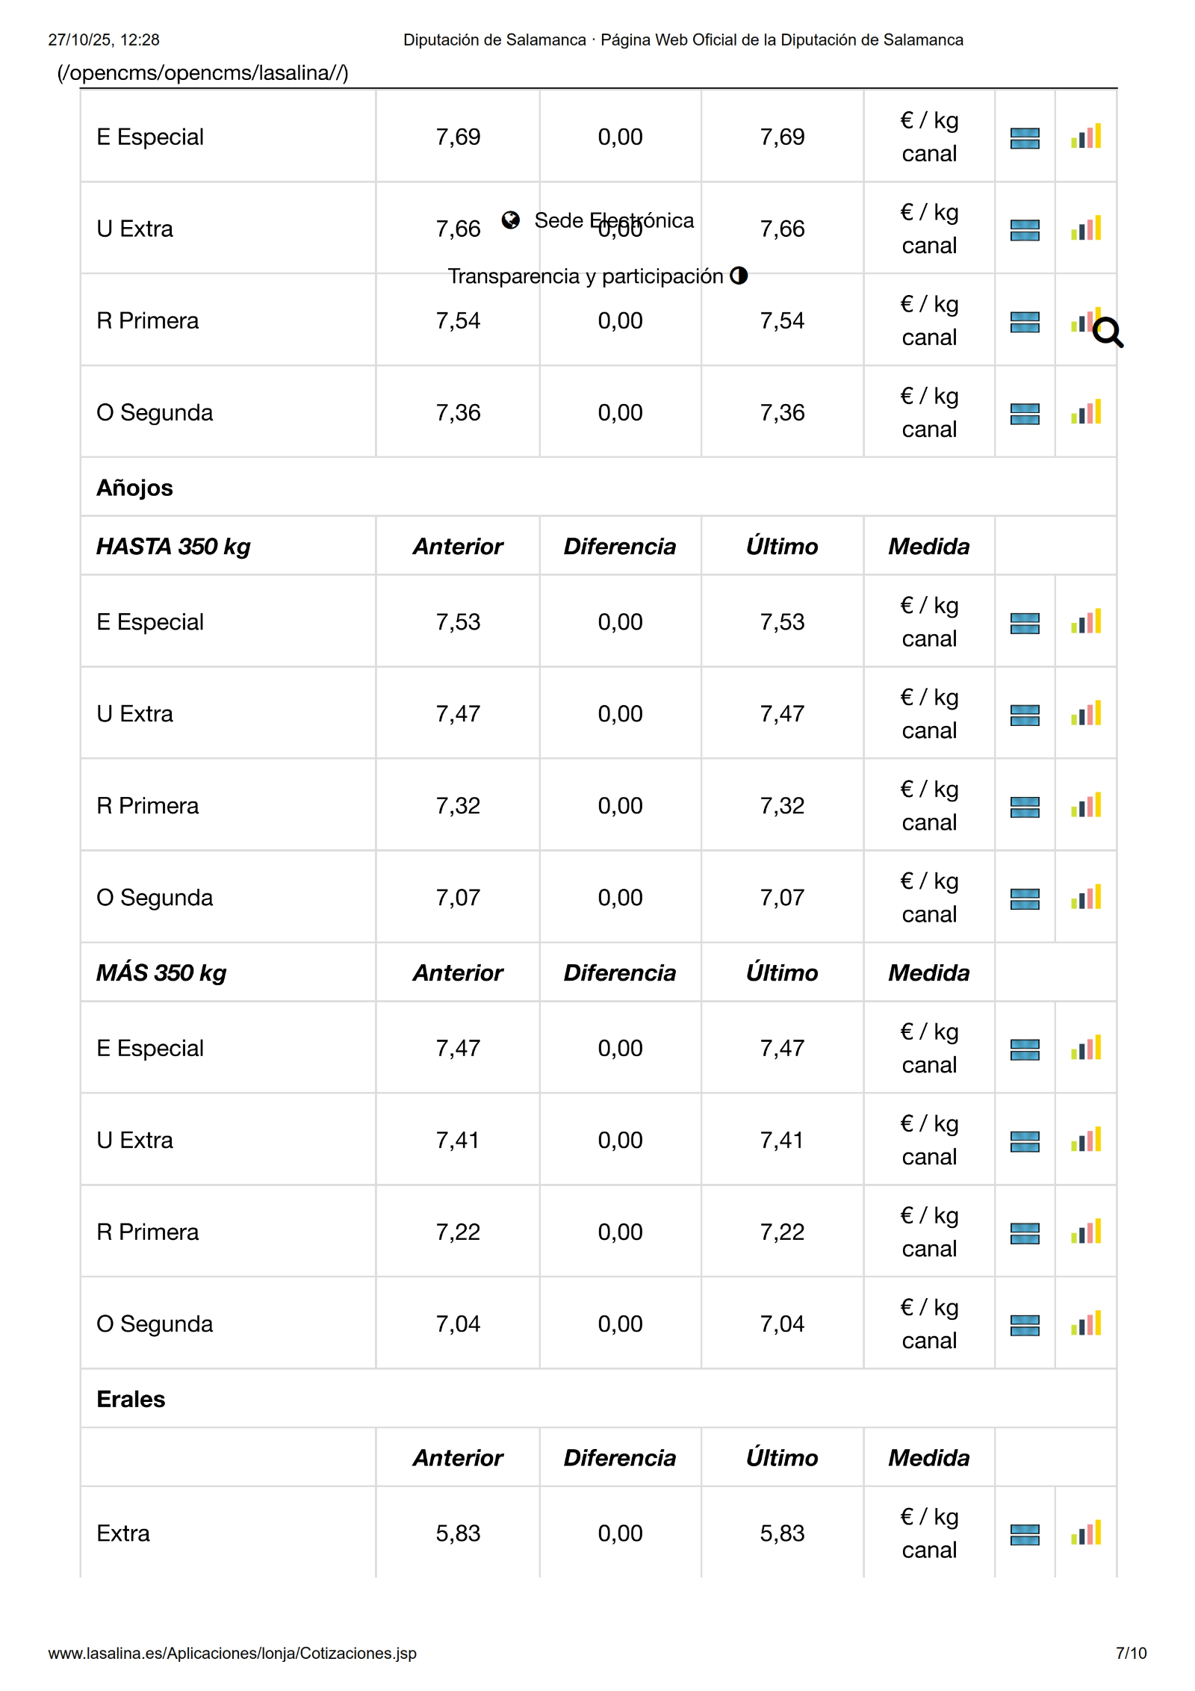
Task: Show the bar chart for O Segunda 7,04
Action: 1085,1324
